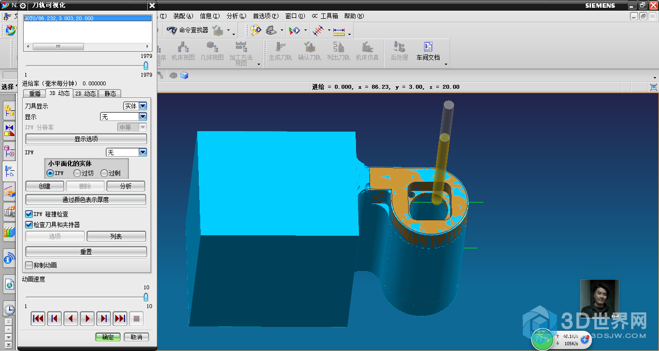The height and width of the screenshot is (351, 659).
Task: Jump to the toolpath start button
Action: (x=38, y=319)
